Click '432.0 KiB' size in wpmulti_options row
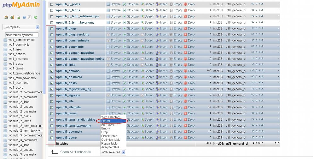Image resolution: width=314 pixels, height=159 pixels. 257,71
